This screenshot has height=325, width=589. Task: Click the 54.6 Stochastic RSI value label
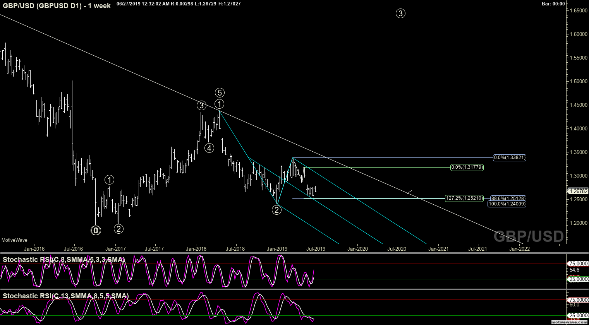click(574, 270)
